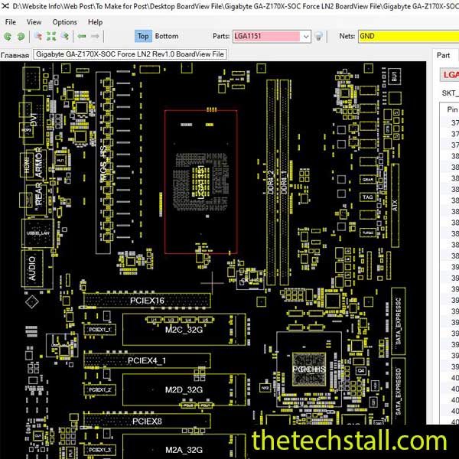Expand the Parts combo box dropdown arrow

click(306, 37)
